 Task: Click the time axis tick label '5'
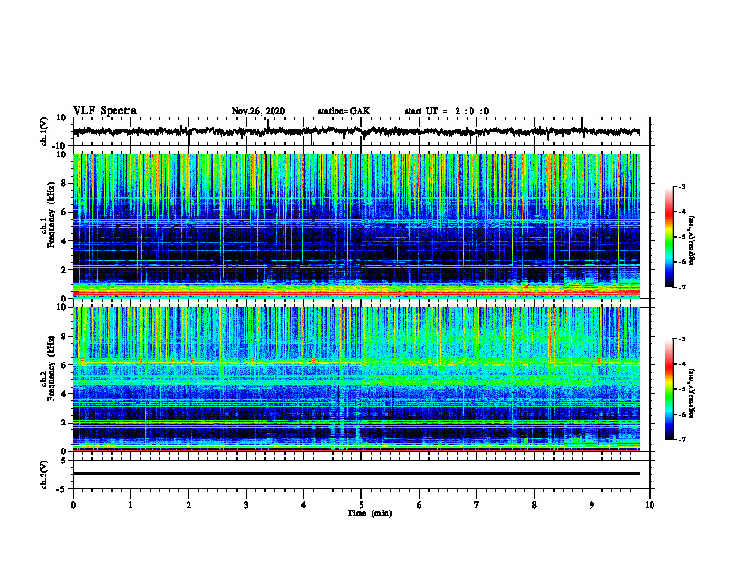[x=361, y=505]
